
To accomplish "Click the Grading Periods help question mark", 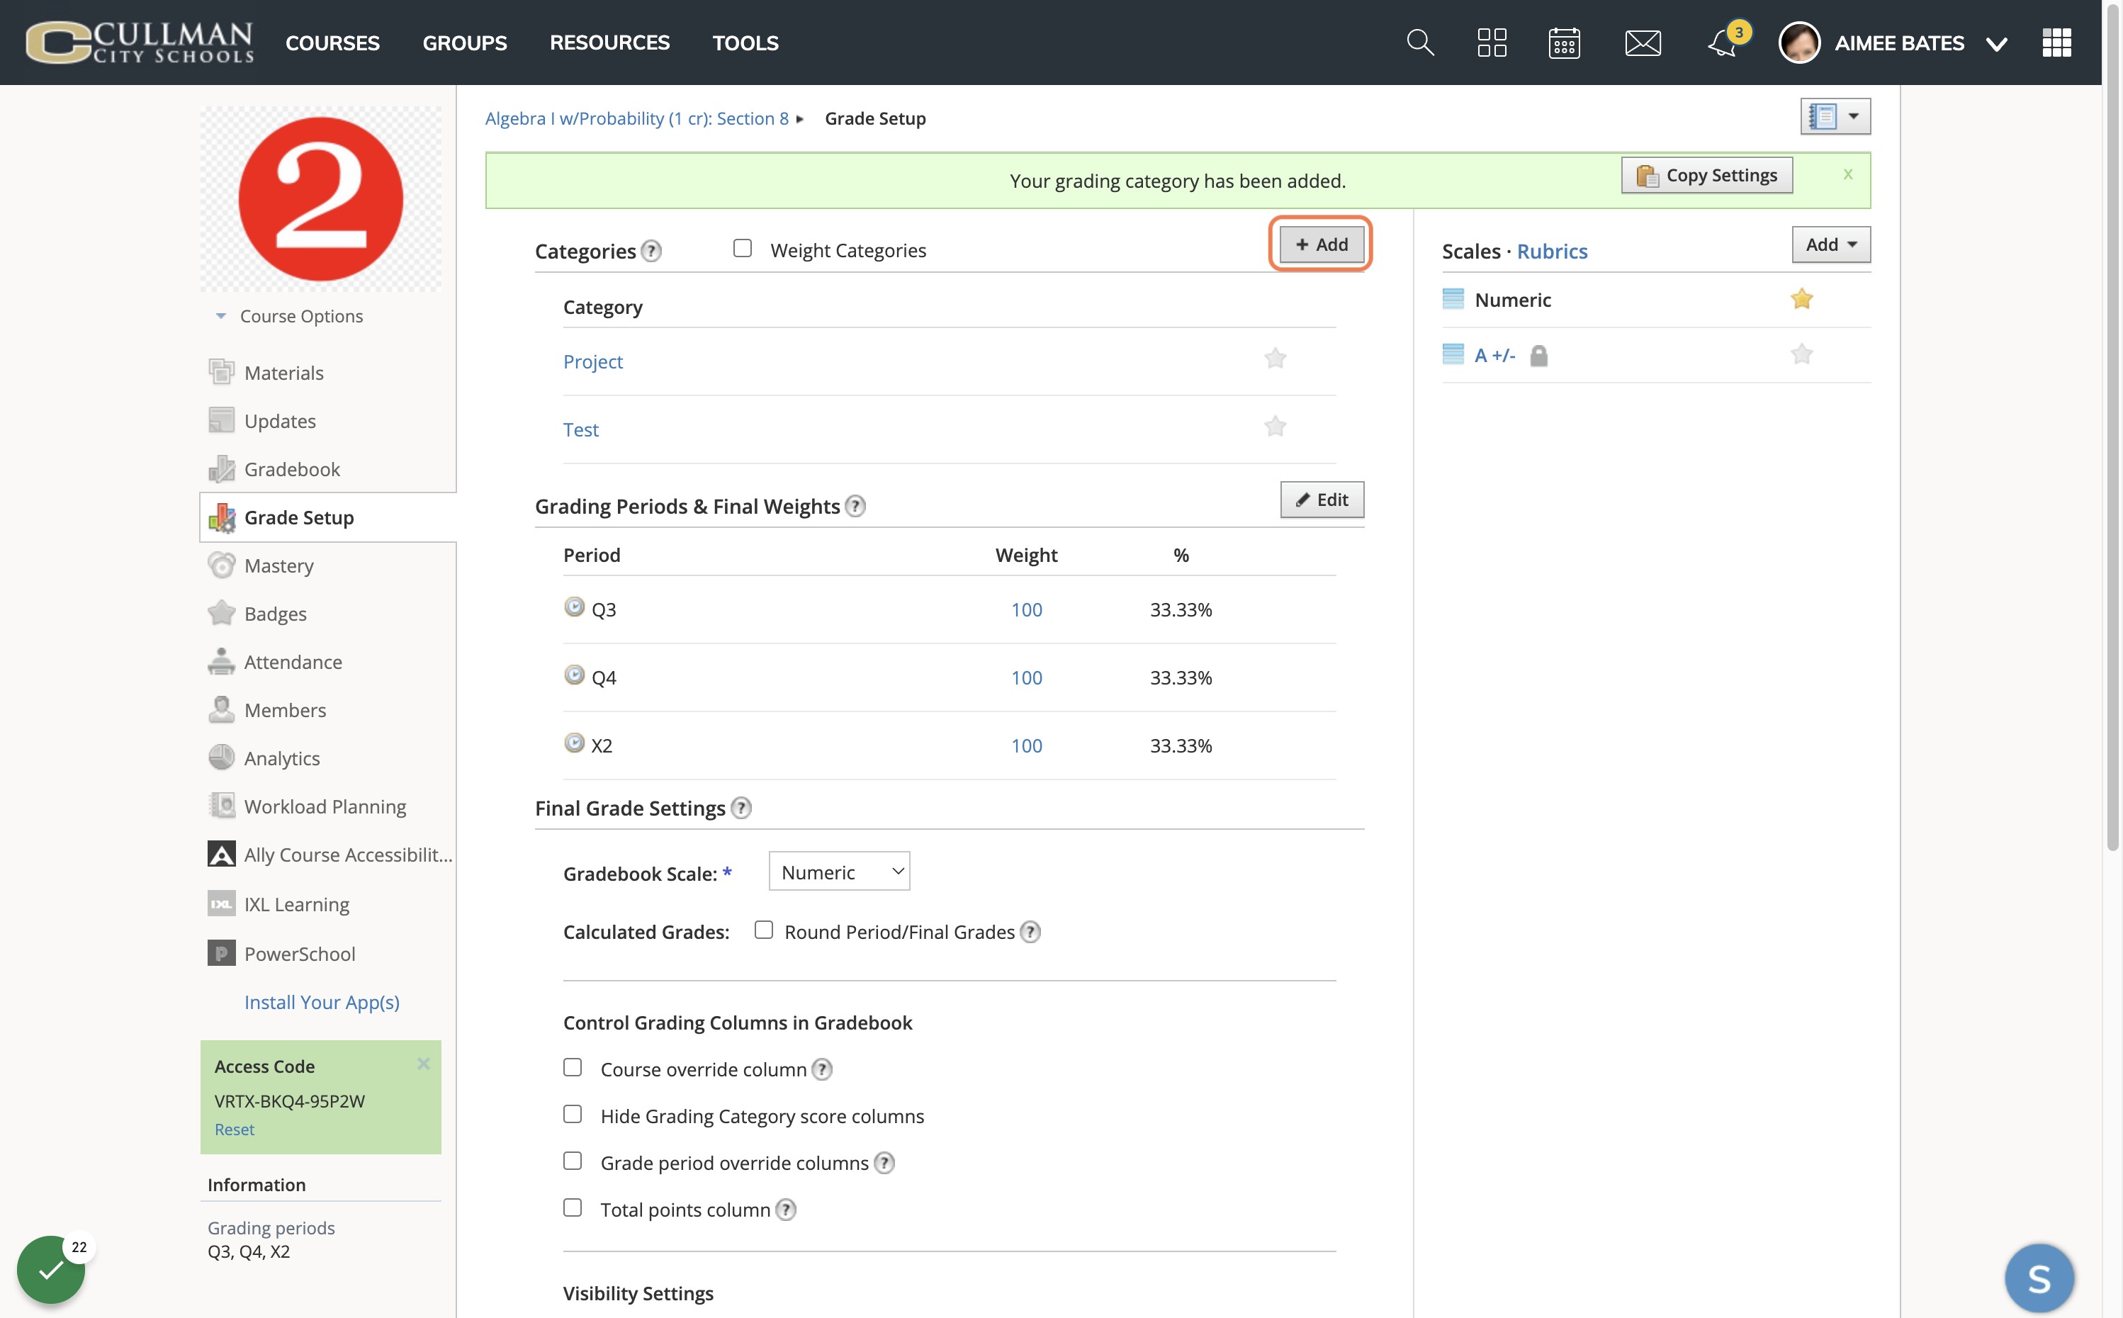I will (x=856, y=507).
